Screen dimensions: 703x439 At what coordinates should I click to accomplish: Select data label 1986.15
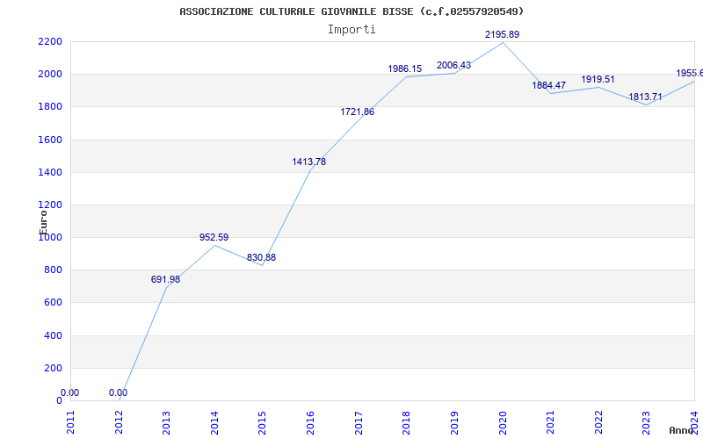405,69
